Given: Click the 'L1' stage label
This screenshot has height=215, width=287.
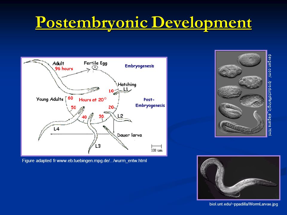Looking at the screenshot, I should coord(126,89).
